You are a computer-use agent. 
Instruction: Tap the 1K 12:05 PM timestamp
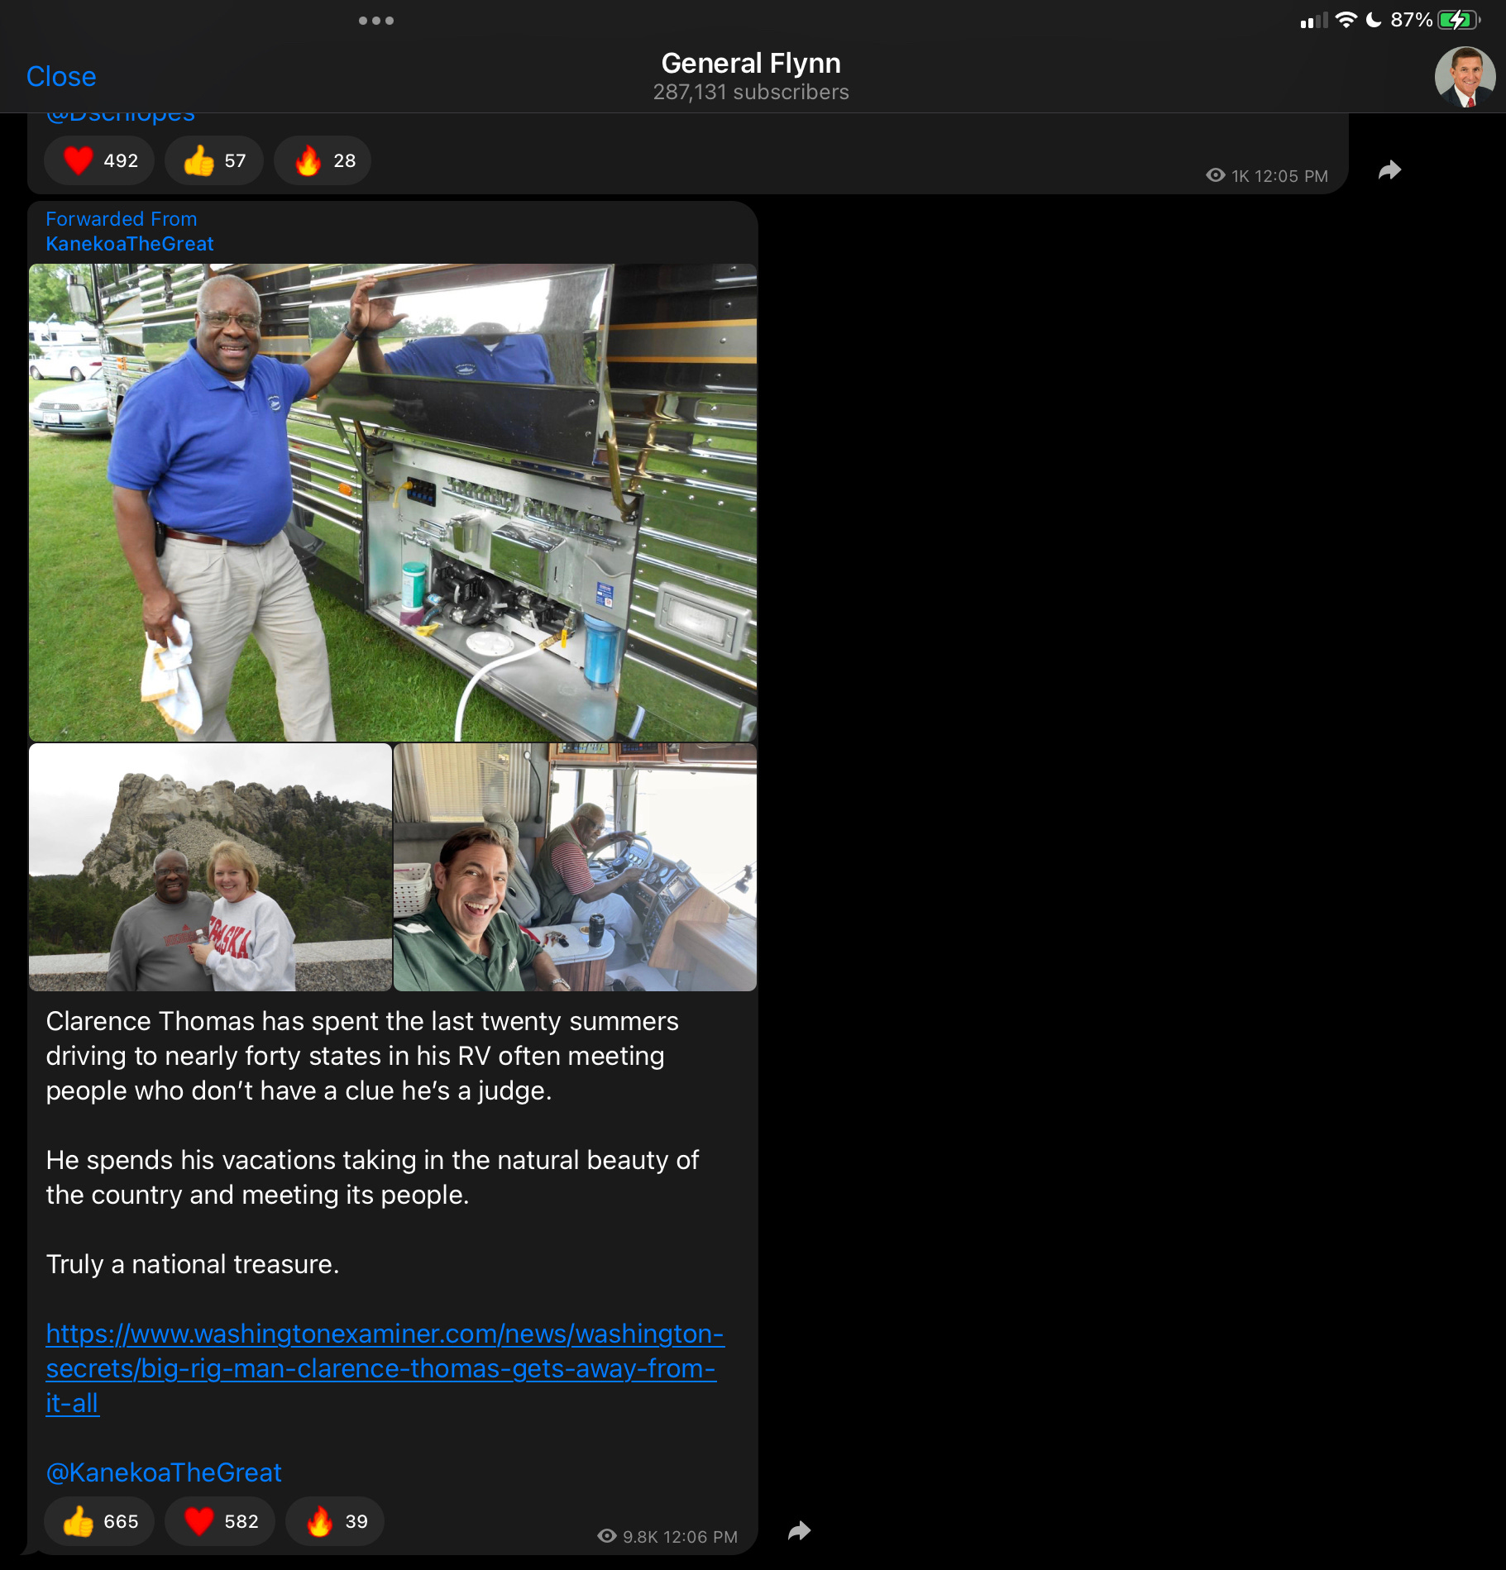tap(1279, 176)
